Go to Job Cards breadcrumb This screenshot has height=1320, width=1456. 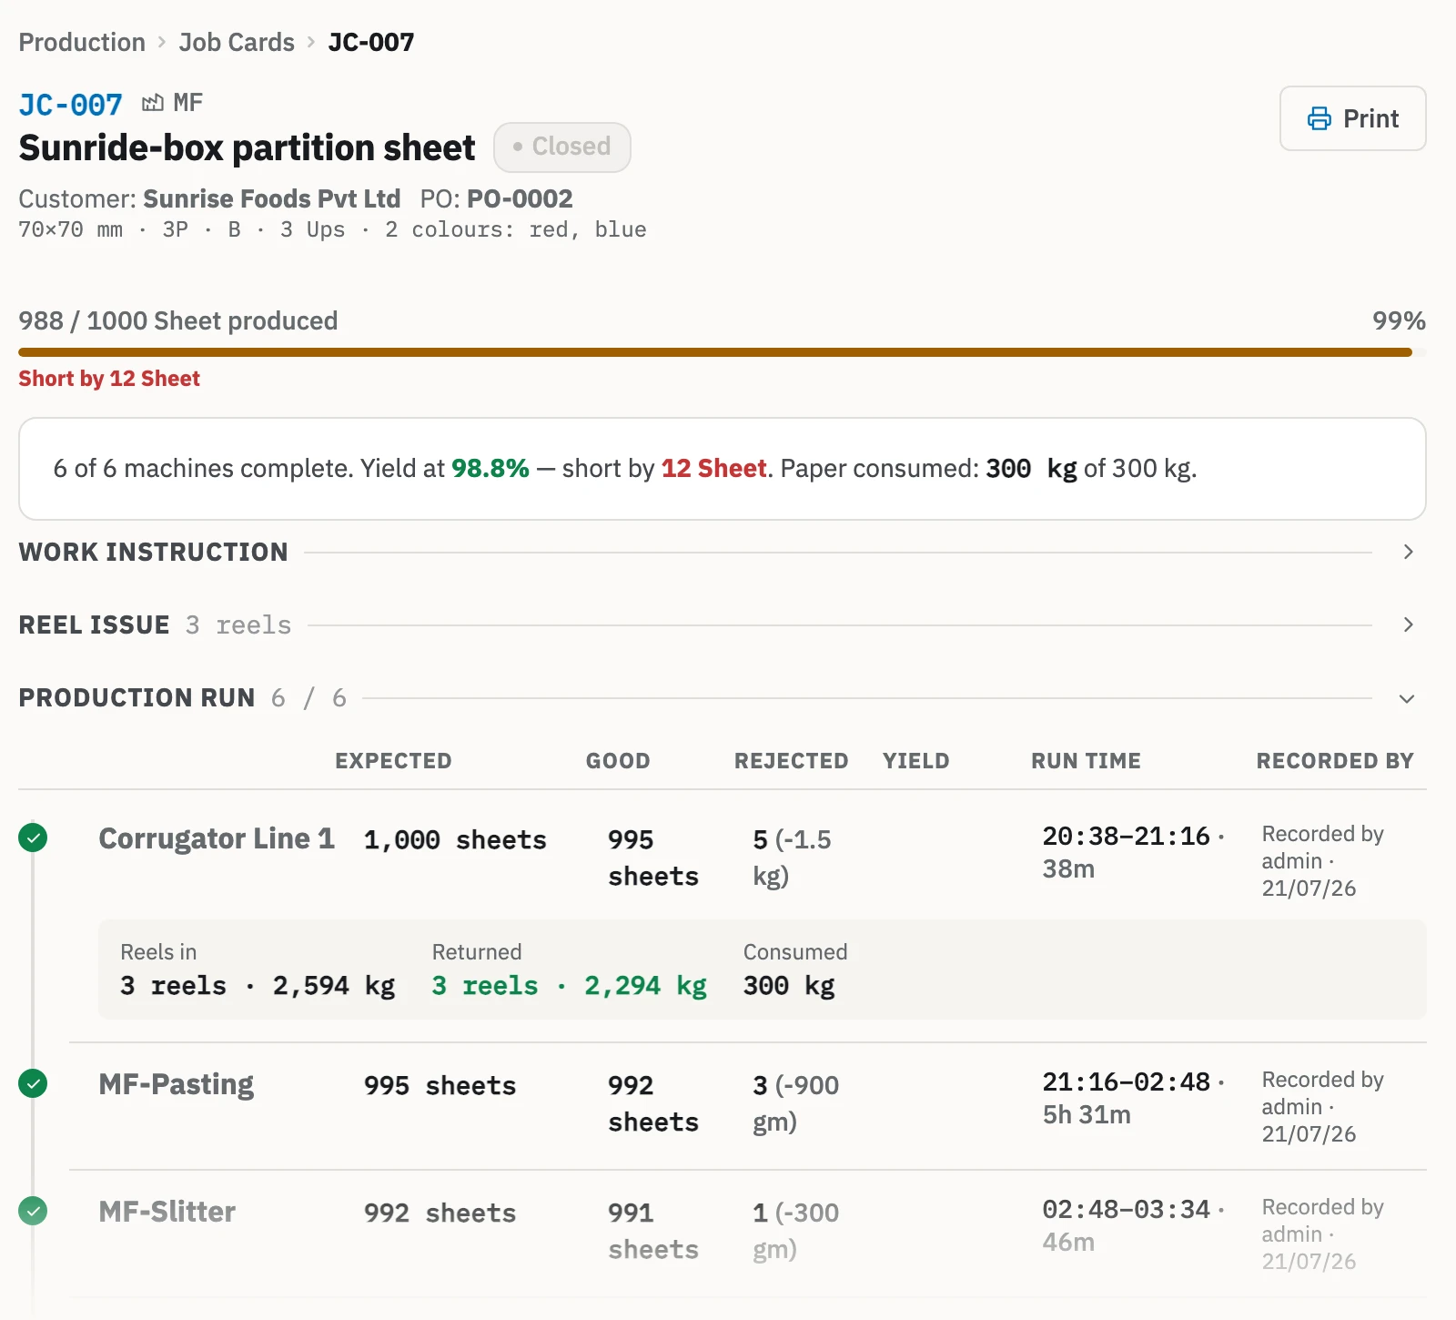point(237,42)
